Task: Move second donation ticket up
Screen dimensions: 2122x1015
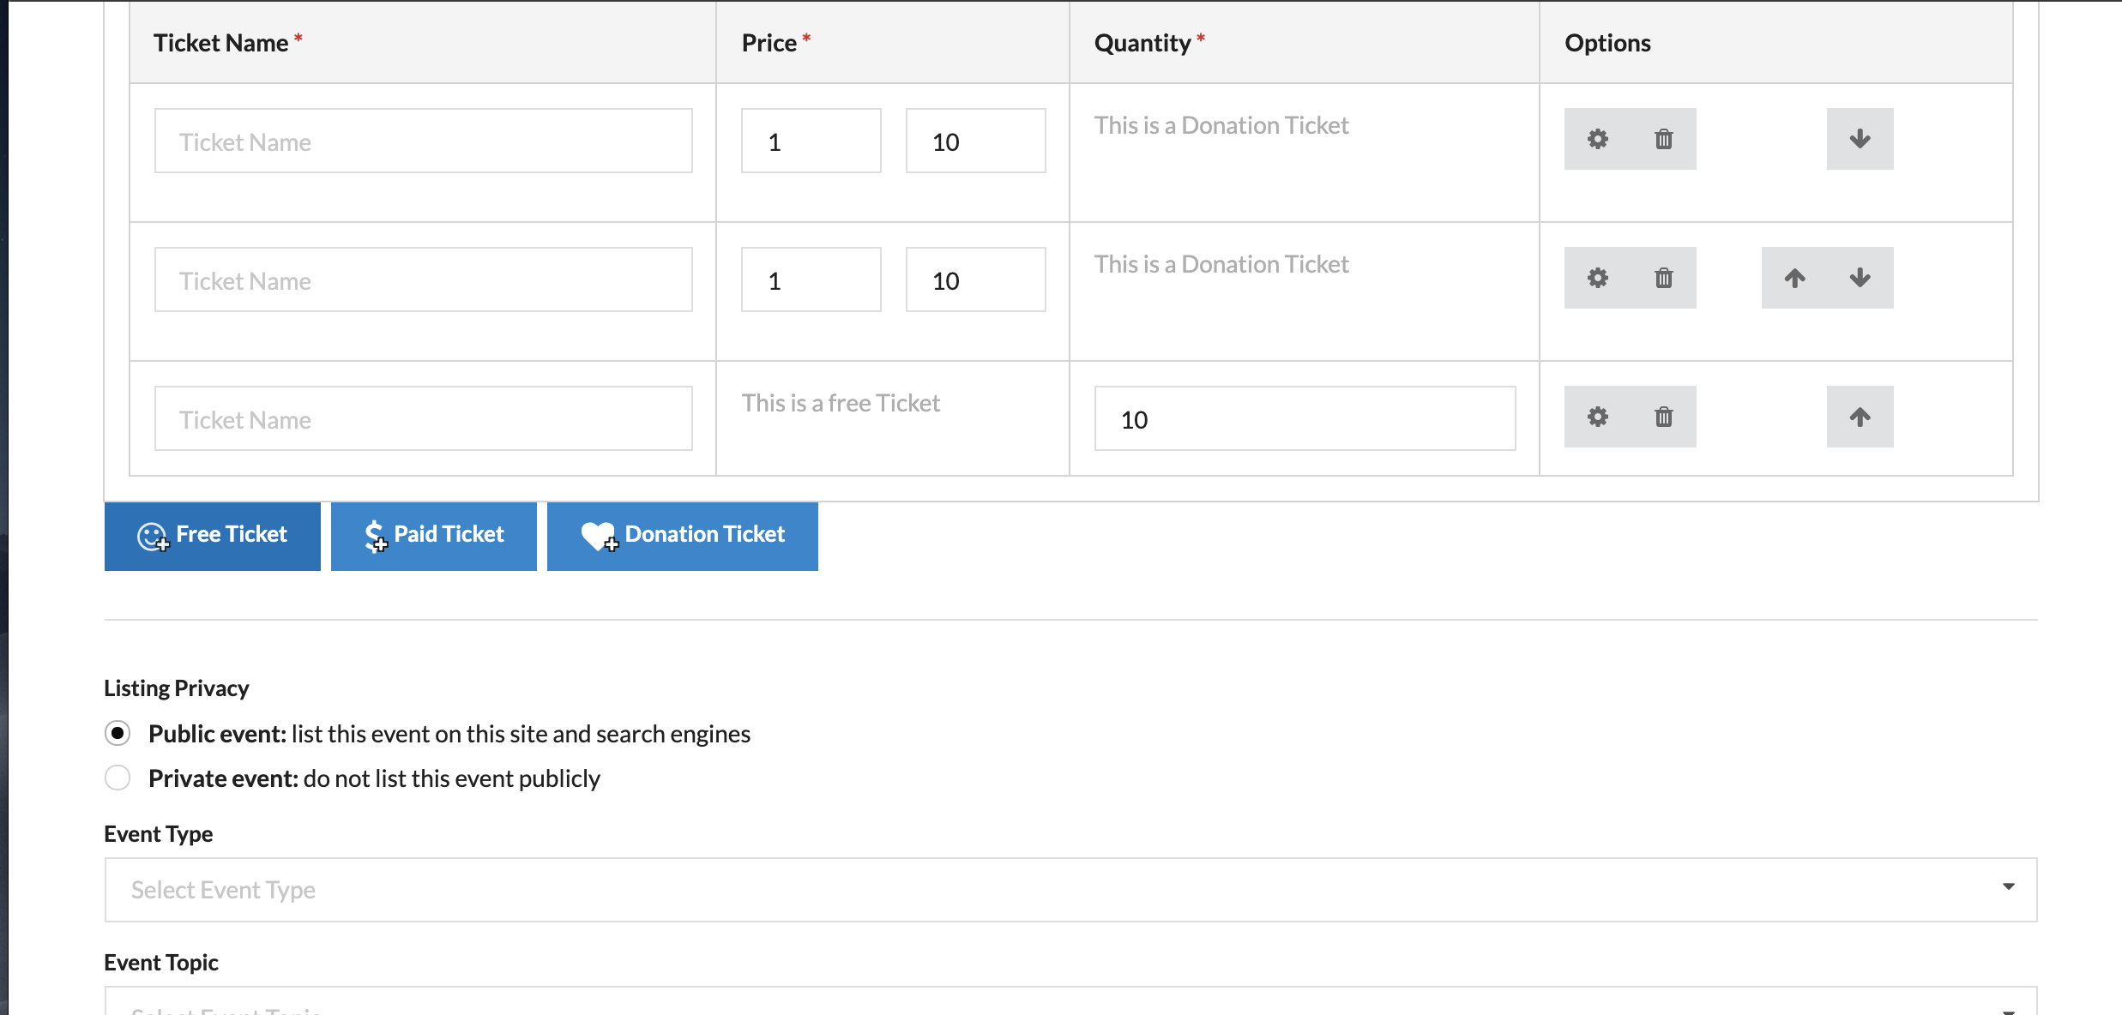Action: (x=1794, y=278)
